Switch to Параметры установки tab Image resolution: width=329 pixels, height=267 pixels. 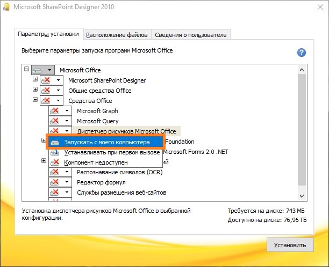click(x=48, y=34)
